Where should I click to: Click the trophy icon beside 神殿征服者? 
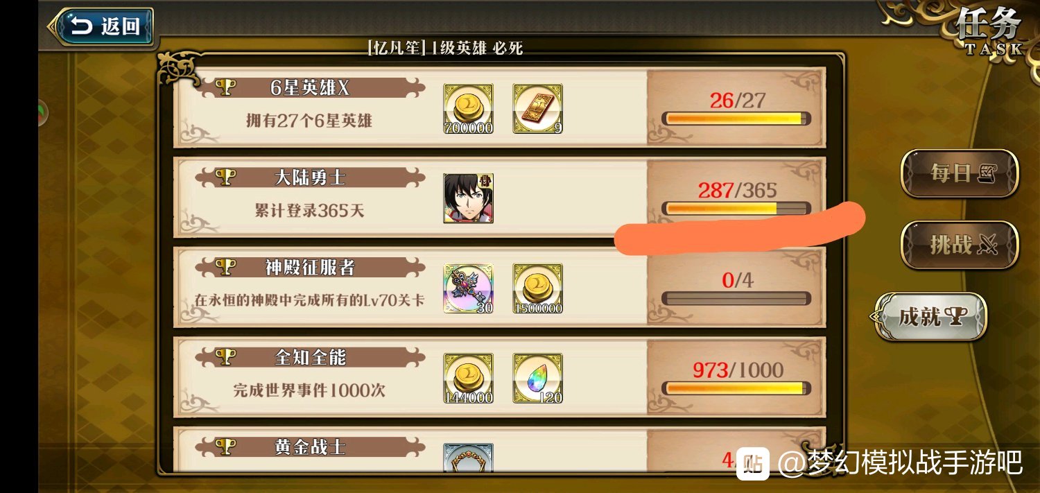click(225, 267)
